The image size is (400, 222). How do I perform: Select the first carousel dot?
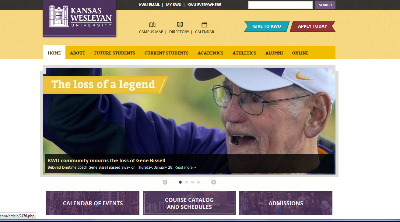click(180, 182)
